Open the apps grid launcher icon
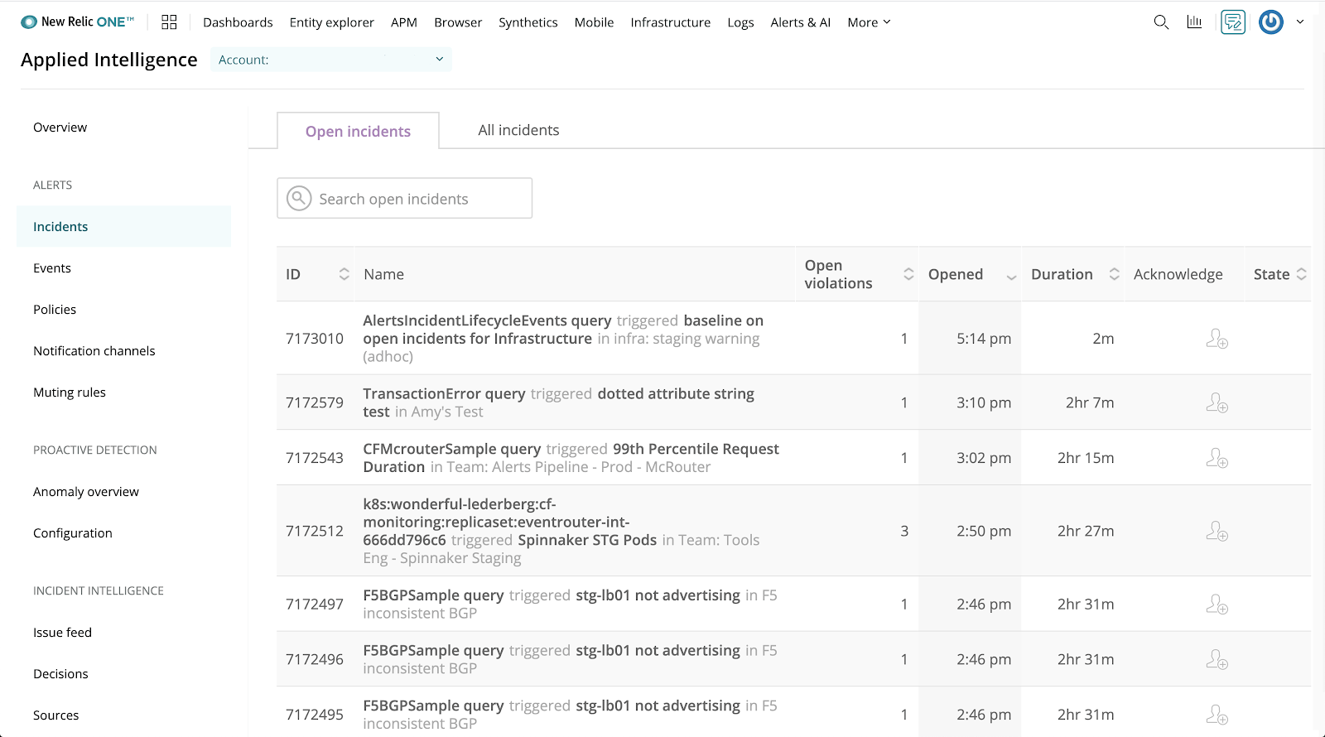The image size is (1325, 737). (x=169, y=22)
